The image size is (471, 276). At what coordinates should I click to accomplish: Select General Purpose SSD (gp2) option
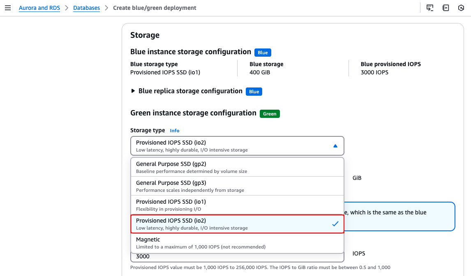tap(237, 167)
